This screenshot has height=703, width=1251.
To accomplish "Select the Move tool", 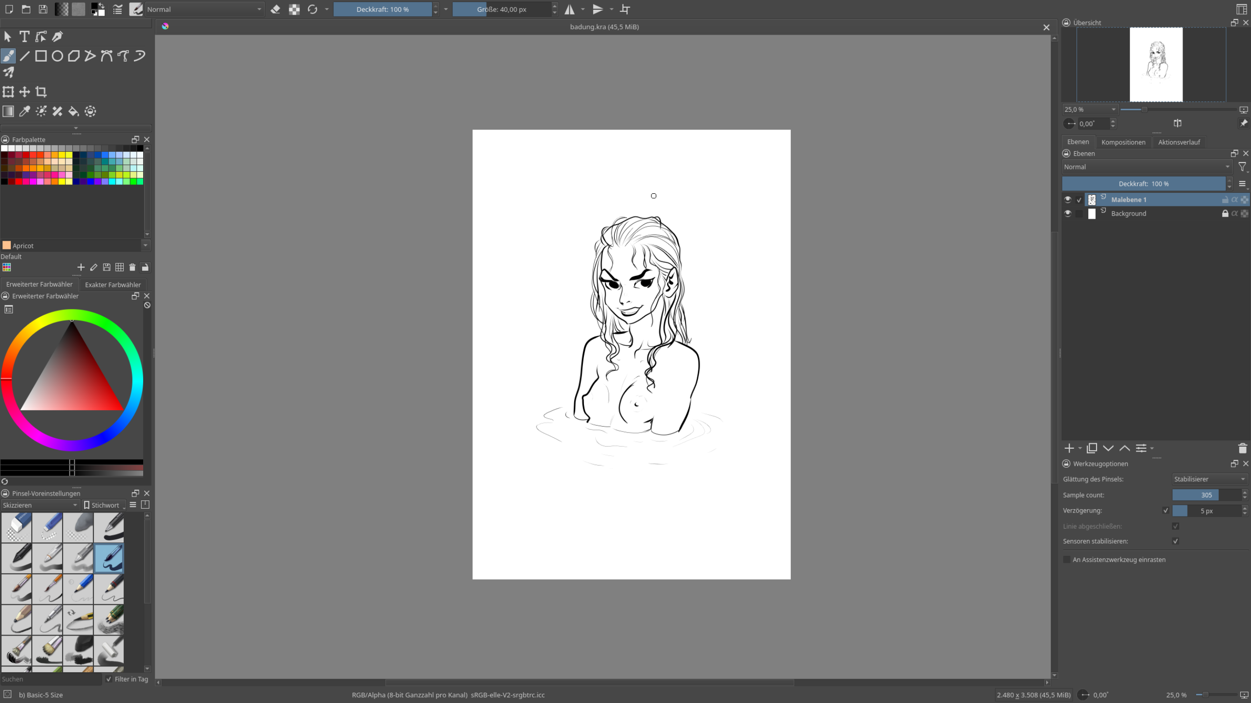I will point(24,92).
